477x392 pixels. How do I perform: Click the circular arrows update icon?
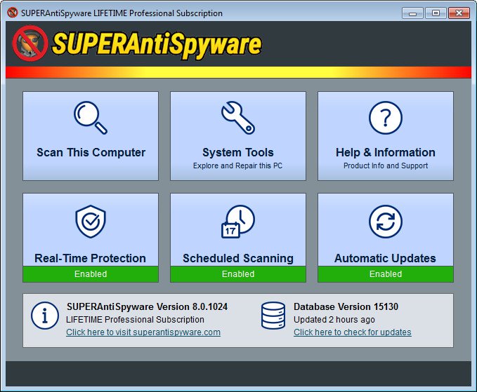(x=386, y=222)
